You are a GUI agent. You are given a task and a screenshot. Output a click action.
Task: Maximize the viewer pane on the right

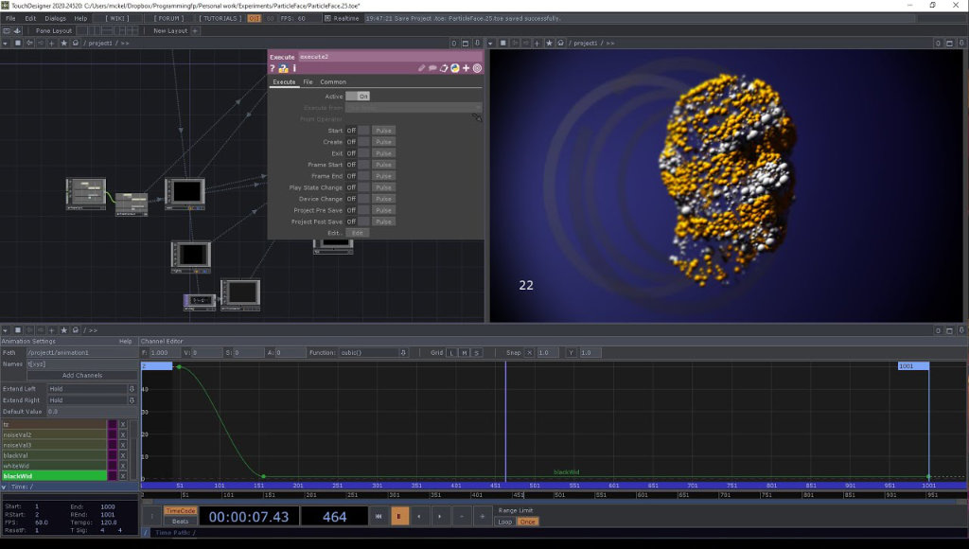[950, 44]
